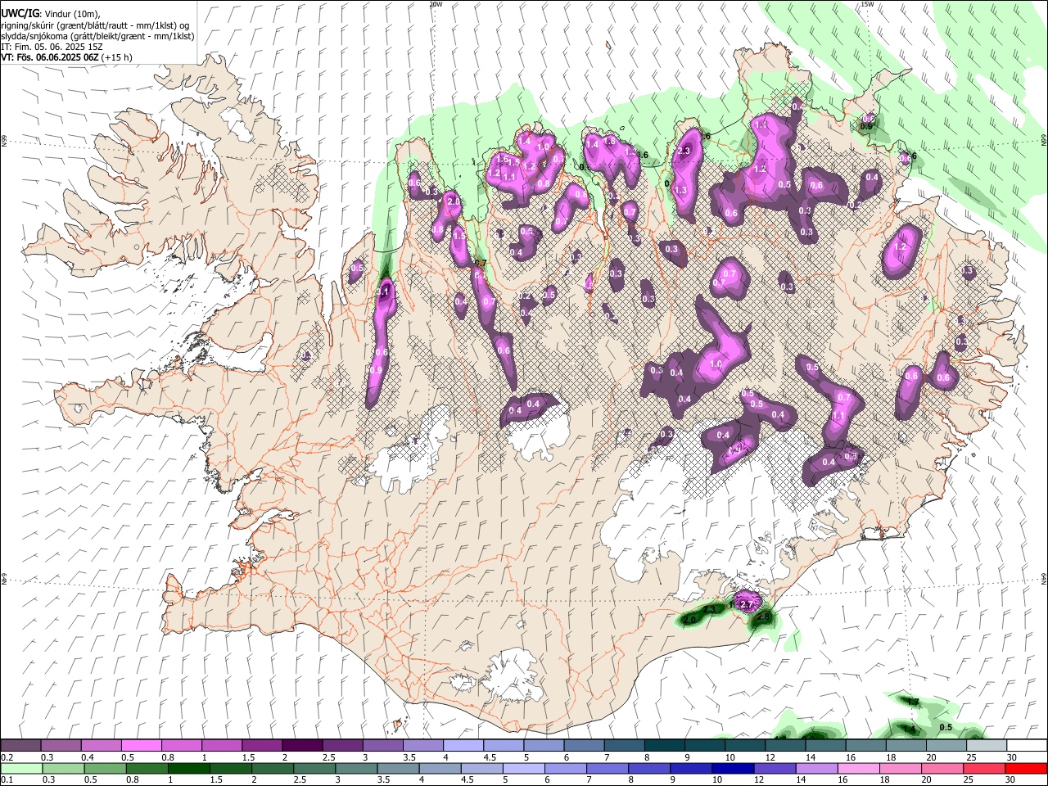Click the darkest purple 2 mm snow swatch
The image size is (1048, 786).
click(301, 745)
